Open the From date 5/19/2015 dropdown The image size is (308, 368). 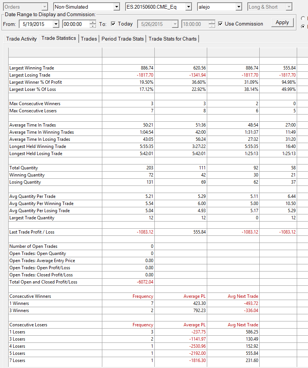click(x=55, y=24)
